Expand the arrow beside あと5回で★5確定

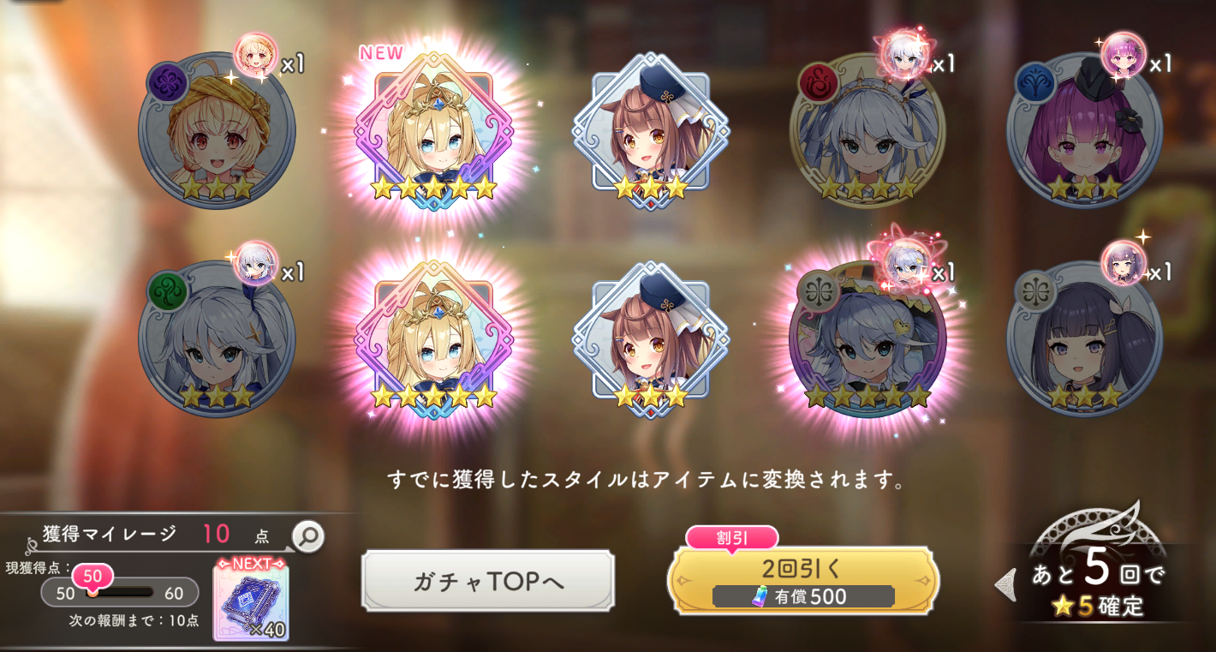tap(1004, 584)
